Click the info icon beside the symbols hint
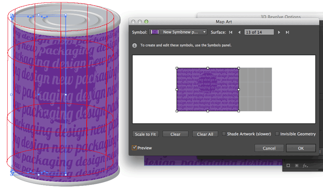This screenshot has height=188, width=323. click(135, 45)
